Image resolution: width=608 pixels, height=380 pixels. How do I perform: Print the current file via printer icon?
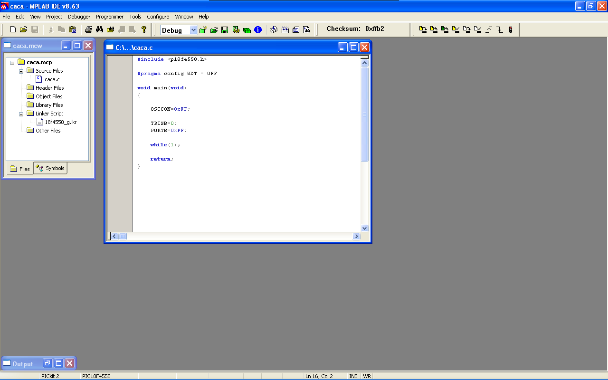pos(88,29)
